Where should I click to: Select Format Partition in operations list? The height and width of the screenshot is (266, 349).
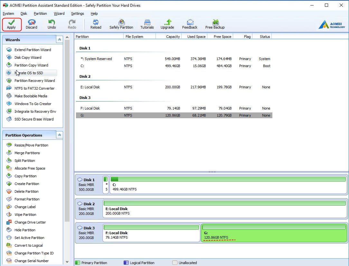[27, 199]
